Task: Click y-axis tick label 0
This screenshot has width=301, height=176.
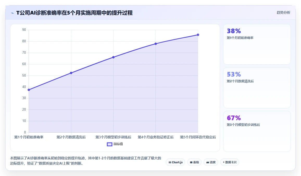Action: 25,132
